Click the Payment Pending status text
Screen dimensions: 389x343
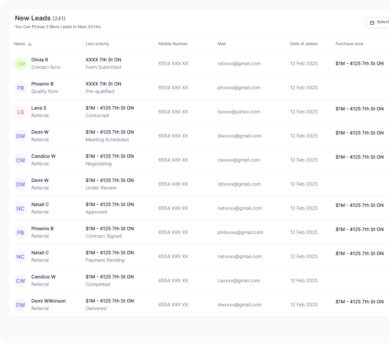click(x=105, y=260)
